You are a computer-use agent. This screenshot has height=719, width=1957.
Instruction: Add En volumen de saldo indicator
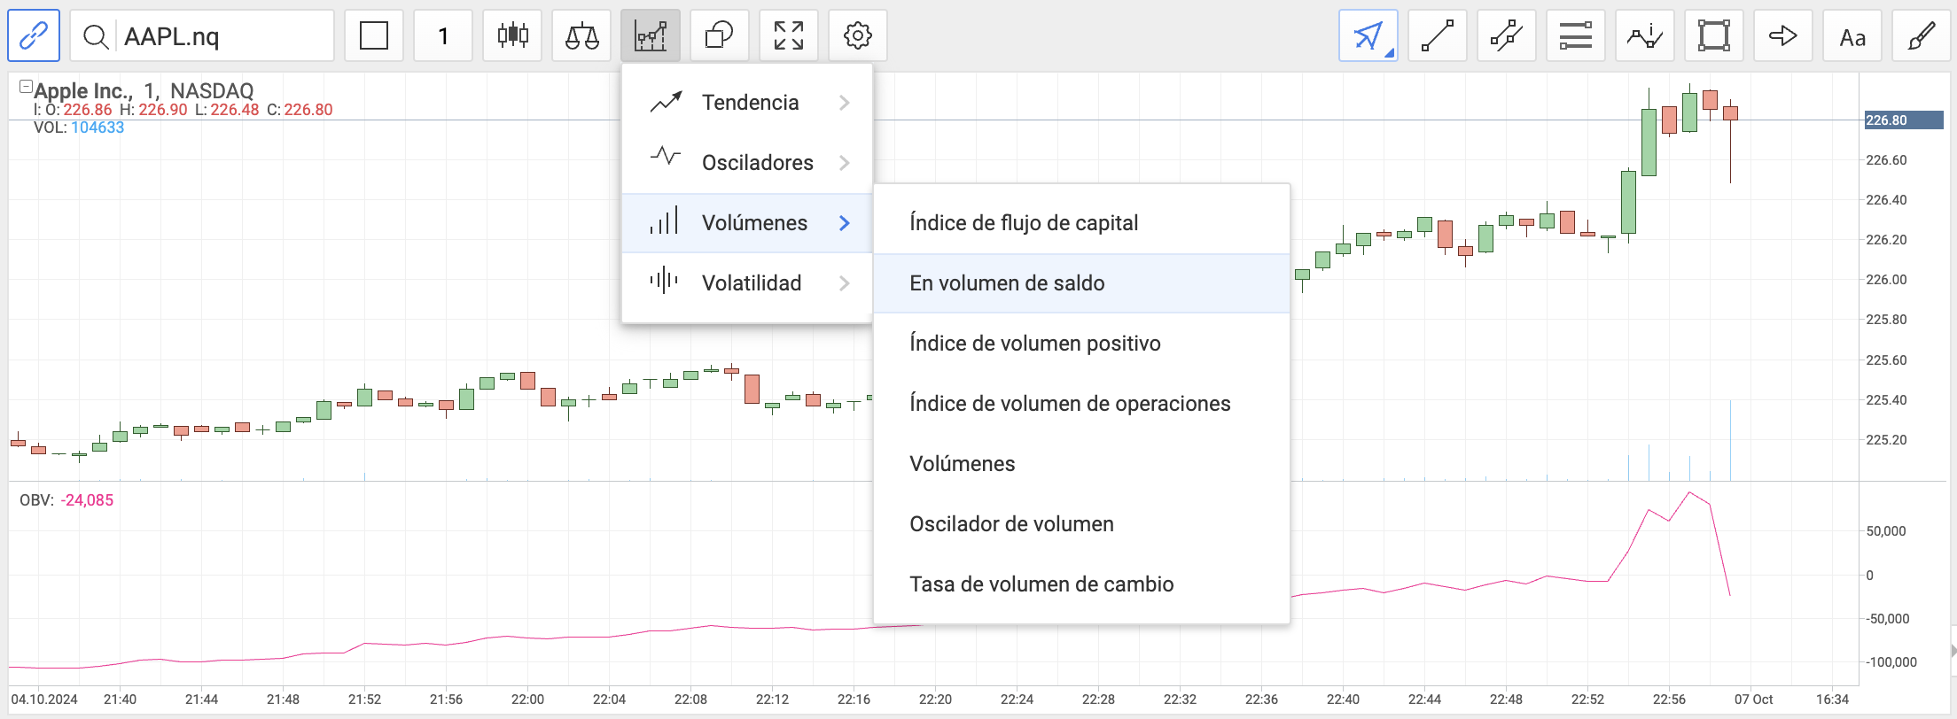(1081, 283)
